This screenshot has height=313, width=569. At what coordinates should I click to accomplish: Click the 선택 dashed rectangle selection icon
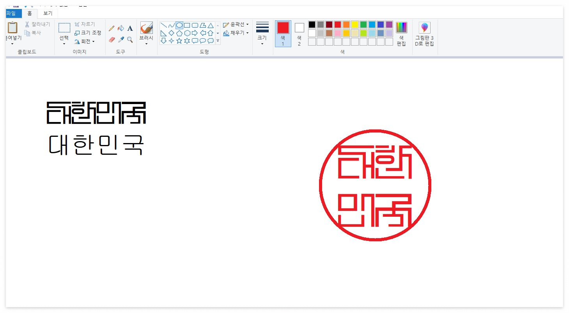click(x=64, y=28)
